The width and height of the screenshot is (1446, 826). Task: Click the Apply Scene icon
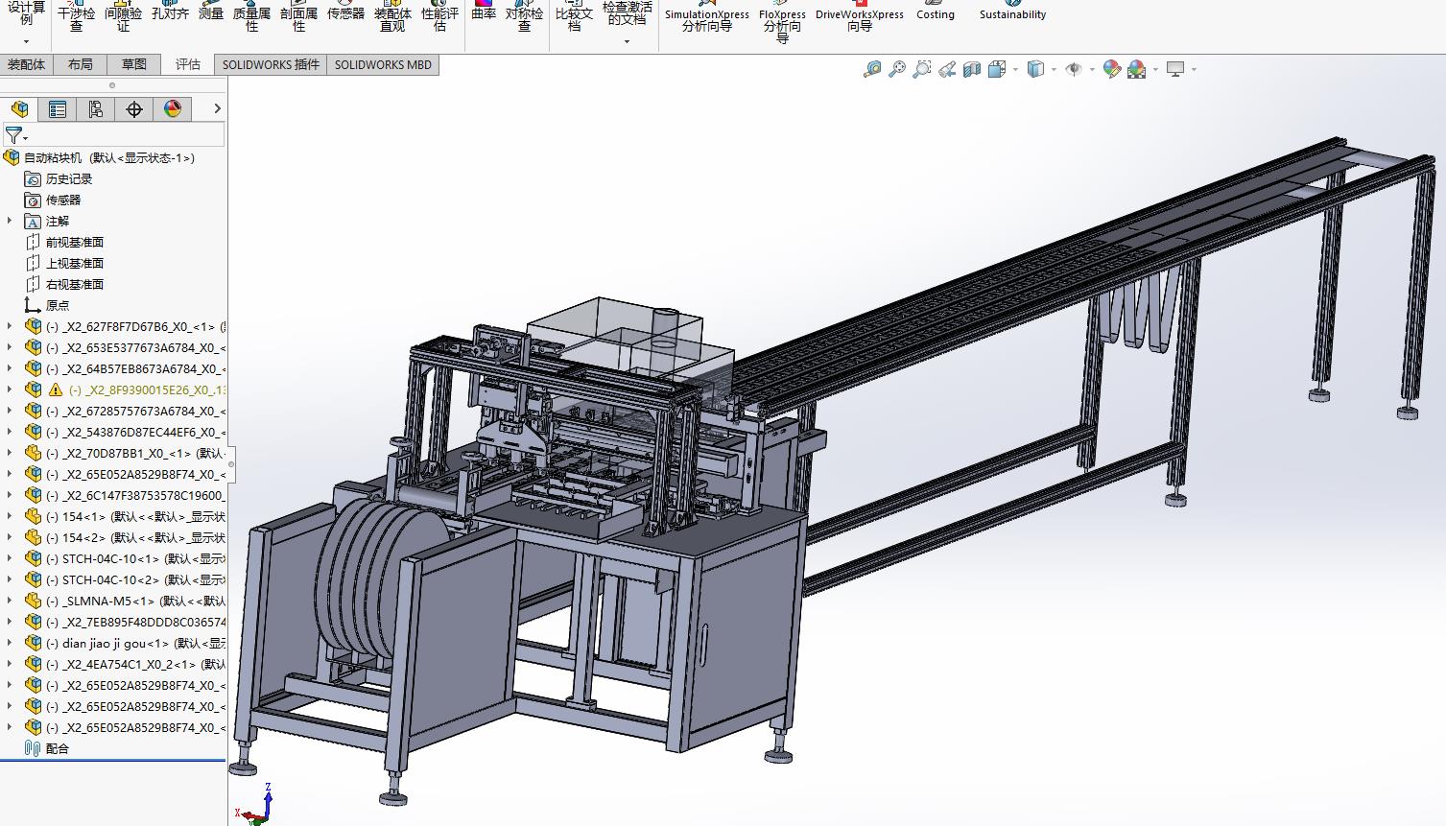[1137, 69]
